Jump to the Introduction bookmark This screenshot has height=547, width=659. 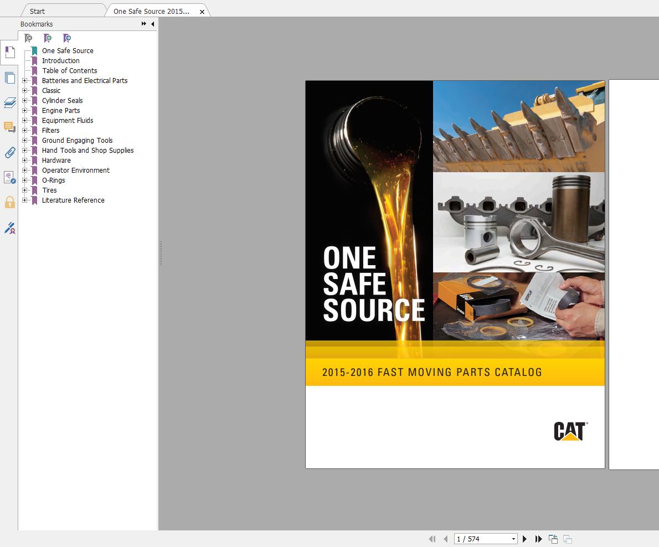tap(61, 60)
